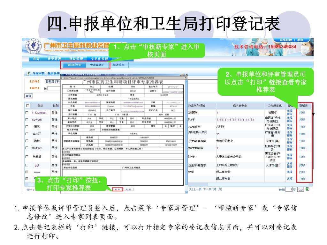Image resolution: width=327 pixels, height=245 pixels.
Task: Check the box for ggf row
Action: coord(27,165)
